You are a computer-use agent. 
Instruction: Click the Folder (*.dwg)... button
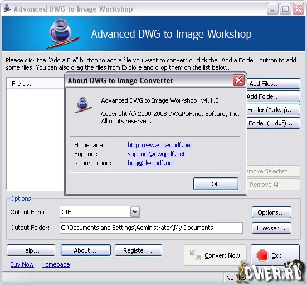[274, 110]
